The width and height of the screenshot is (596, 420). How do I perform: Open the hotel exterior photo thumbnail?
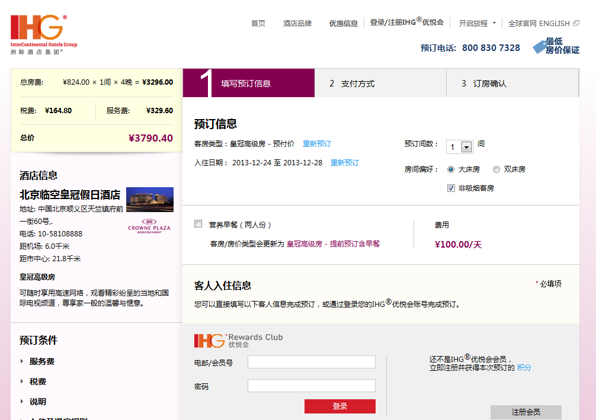[150, 199]
